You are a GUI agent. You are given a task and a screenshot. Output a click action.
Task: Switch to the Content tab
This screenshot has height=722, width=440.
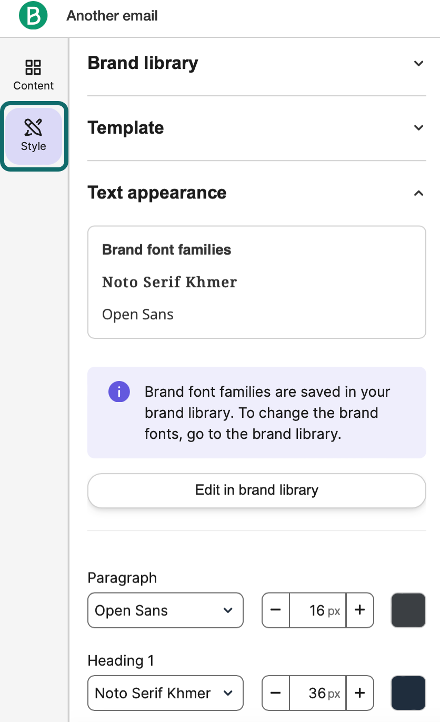click(33, 74)
